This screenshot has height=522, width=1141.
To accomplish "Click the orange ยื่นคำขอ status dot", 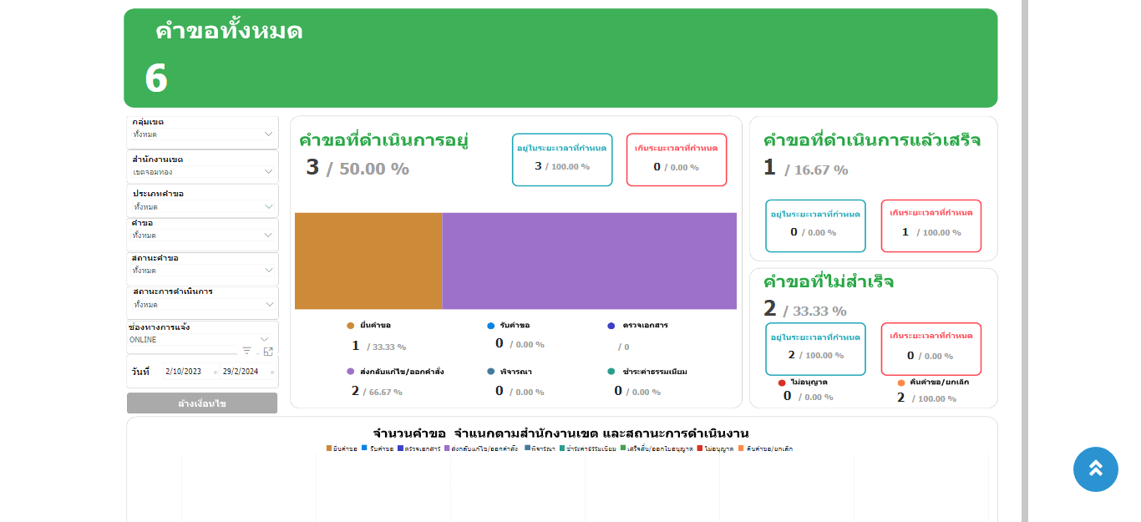I will 351,326.
